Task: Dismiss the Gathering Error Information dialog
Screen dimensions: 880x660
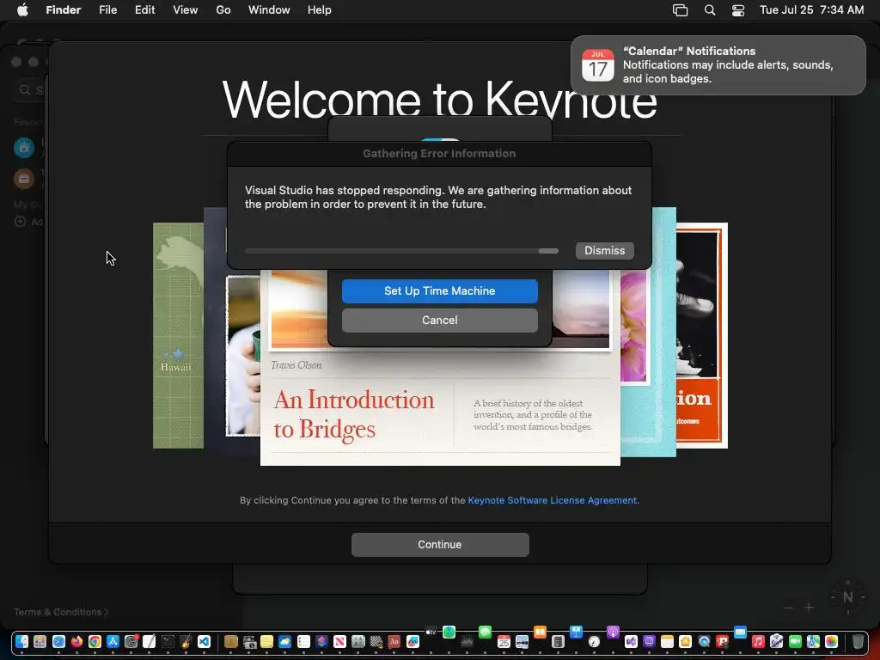Action: tap(604, 250)
